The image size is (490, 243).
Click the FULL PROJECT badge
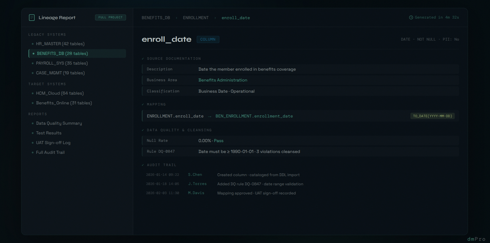pos(110,17)
